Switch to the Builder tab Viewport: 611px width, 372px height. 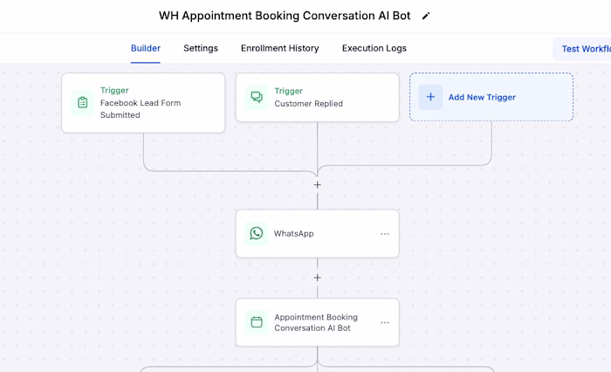[146, 48]
